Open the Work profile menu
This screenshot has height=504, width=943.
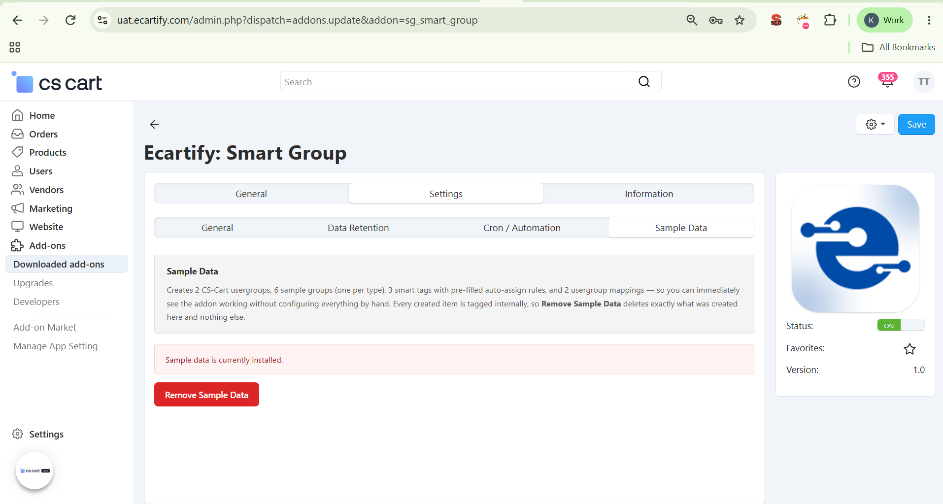point(885,20)
